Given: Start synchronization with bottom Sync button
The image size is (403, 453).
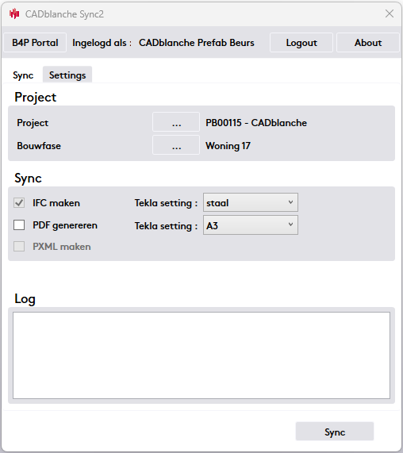Looking at the screenshot, I should [335, 432].
